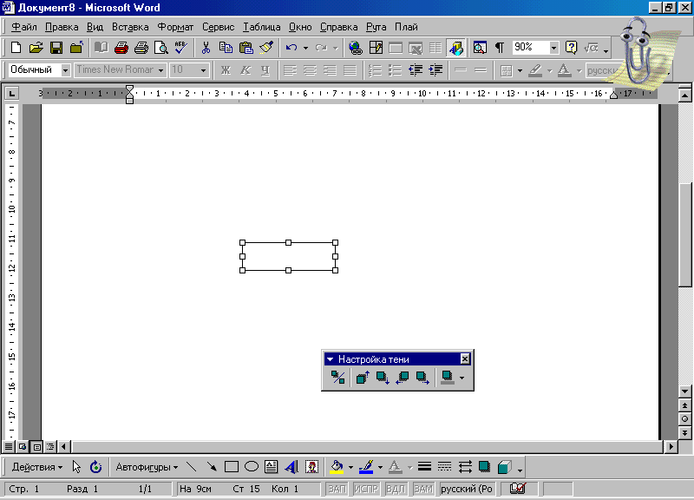The height and width of the screenshot is (500, 694).
Task: Nudge shadow up
Action: (x=363, y=378)
